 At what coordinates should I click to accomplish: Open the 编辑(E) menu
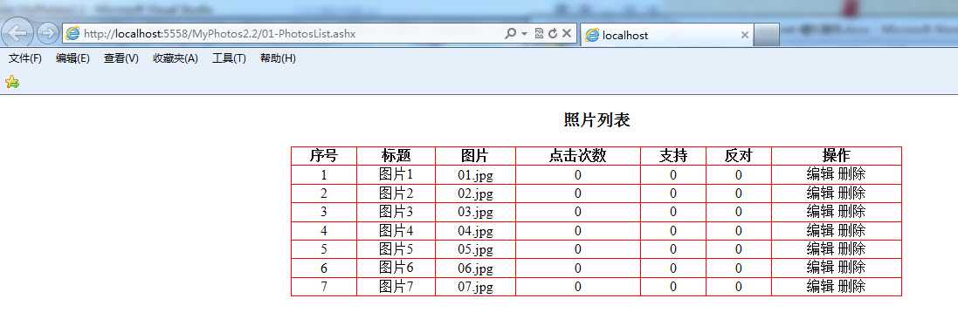pos(72,58)
